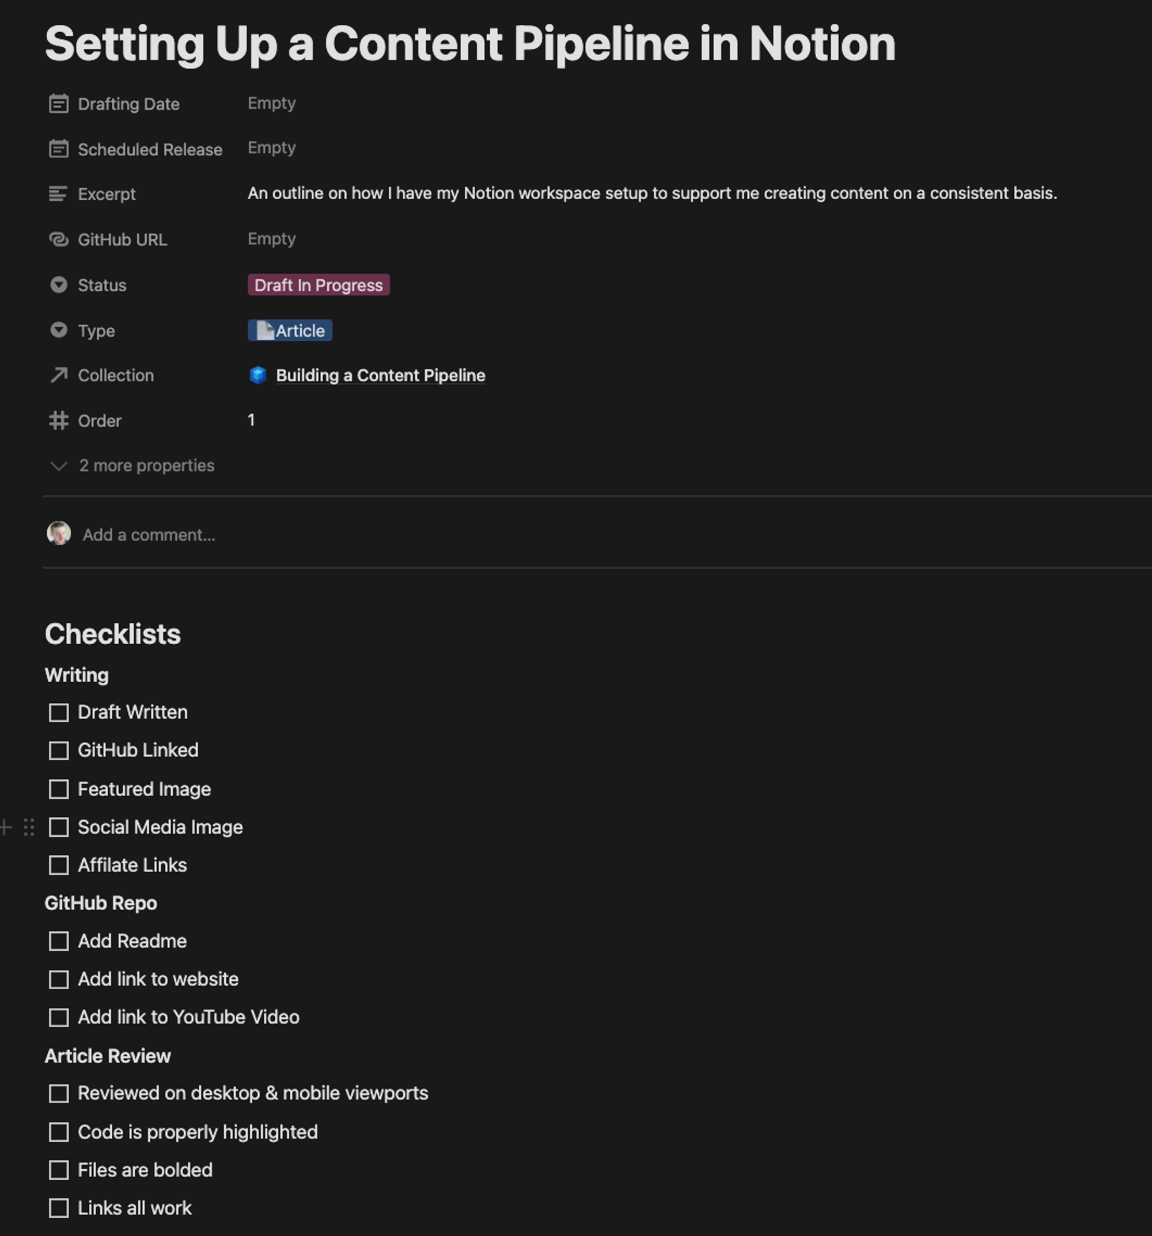1152x1236 pixels.
Task: Click the plus icon to add a block
Action: click(x=6, y=827)
